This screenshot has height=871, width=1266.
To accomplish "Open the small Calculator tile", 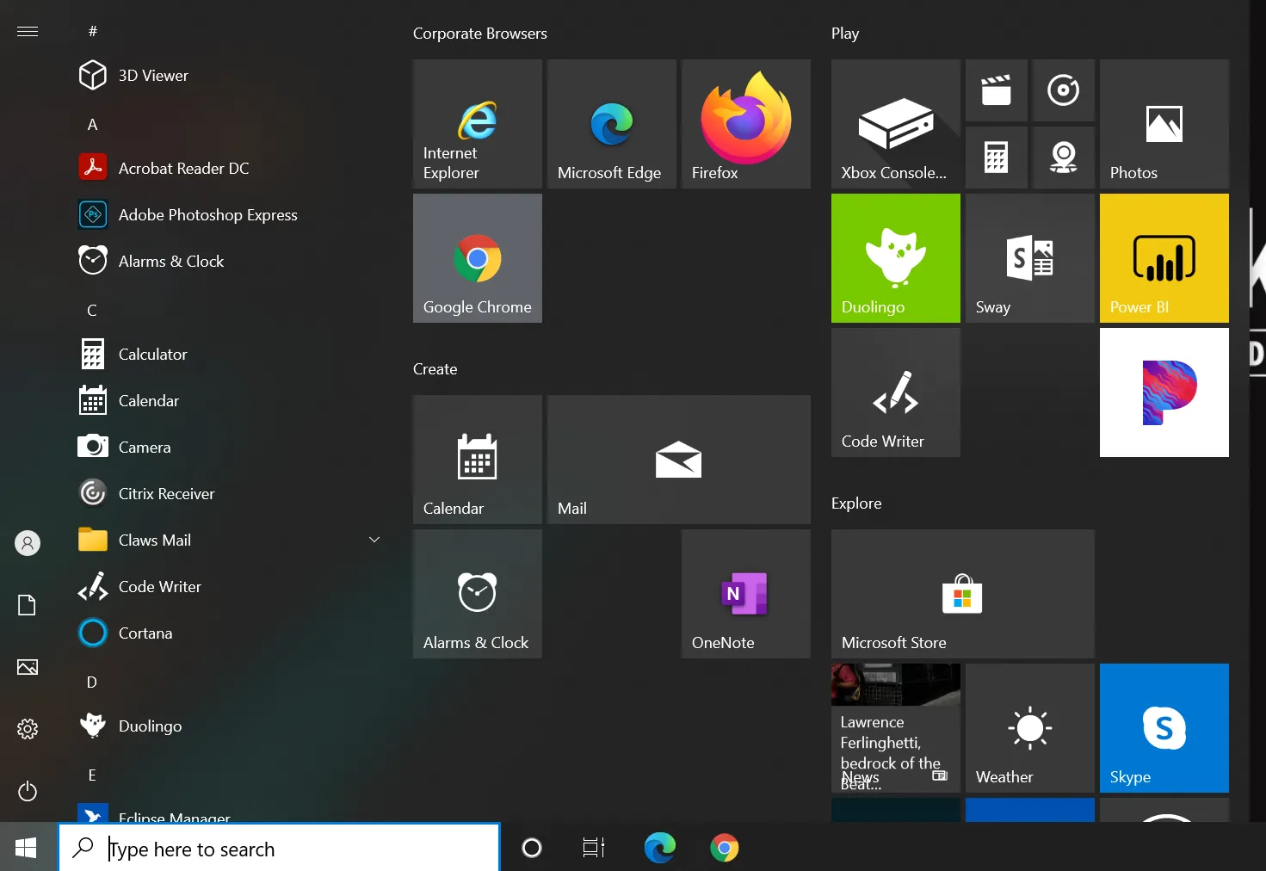I will pos(997,158).
